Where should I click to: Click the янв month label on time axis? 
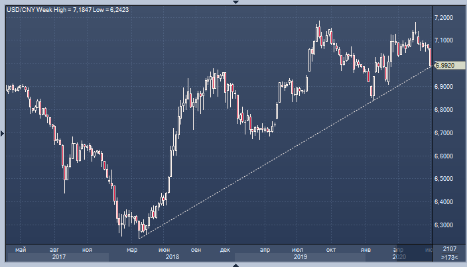365,248
